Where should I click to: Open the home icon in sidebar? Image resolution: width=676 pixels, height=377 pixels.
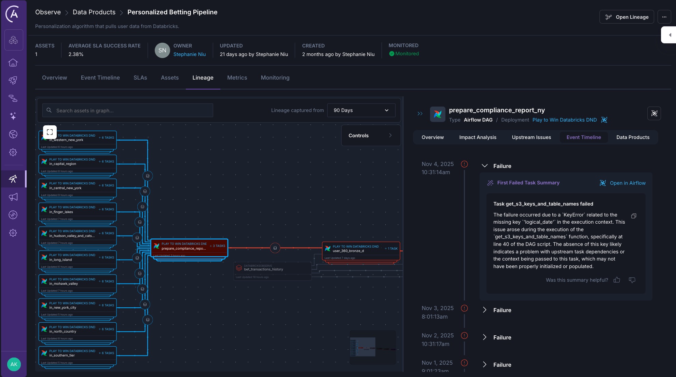13,62
